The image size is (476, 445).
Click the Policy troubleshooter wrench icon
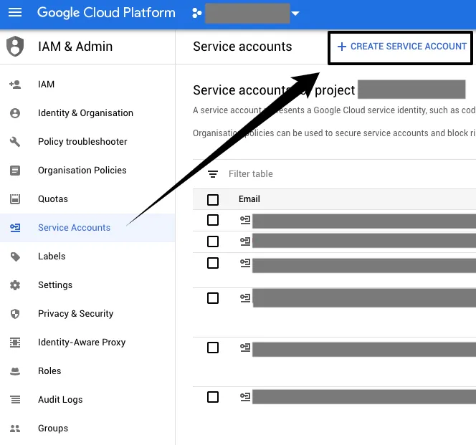pyautogui.click(x=15, y=142)
